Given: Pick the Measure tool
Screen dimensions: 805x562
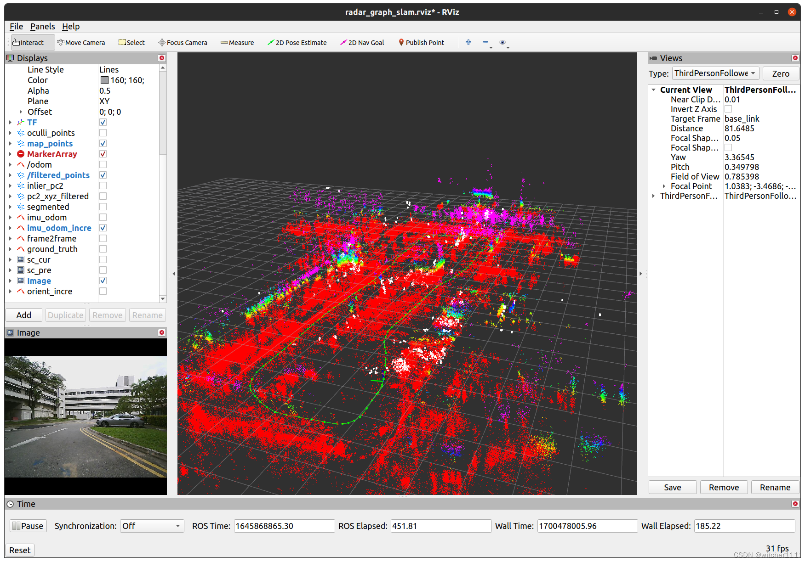Looking at the screenshot, I should pyautogui.click(x=237, y=43).
